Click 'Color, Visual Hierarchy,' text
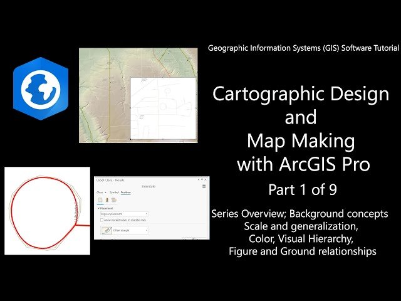The image size is (401, 301). [x=301, y=239]
